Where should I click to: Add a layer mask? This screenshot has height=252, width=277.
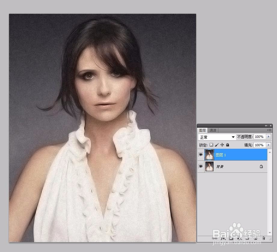pyautogui.click(x=231, y=238)
